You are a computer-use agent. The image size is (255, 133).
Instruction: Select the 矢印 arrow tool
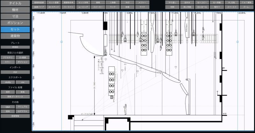[127, 2]
